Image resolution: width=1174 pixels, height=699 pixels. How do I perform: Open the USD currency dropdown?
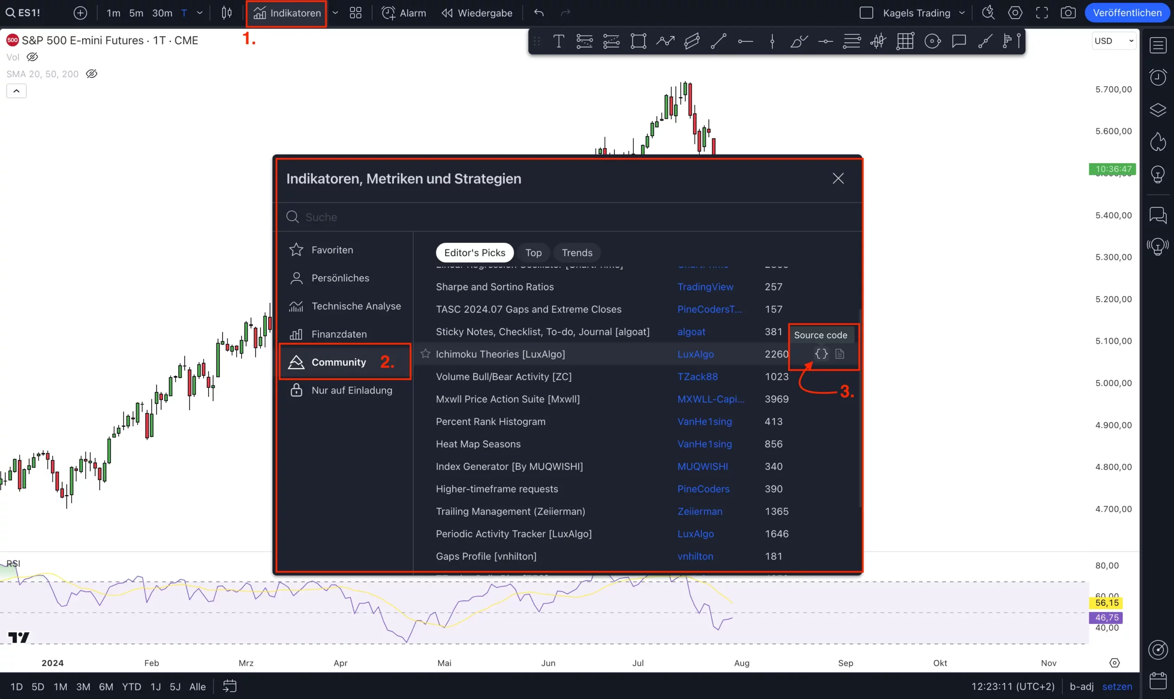click(1114, 41)
